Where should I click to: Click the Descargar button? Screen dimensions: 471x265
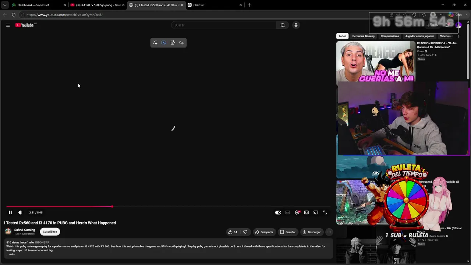tap(312, 232)
